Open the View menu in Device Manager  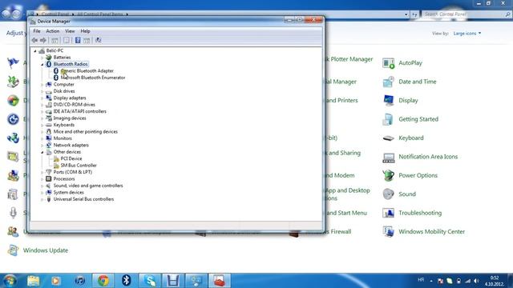[x=70, y=31]
